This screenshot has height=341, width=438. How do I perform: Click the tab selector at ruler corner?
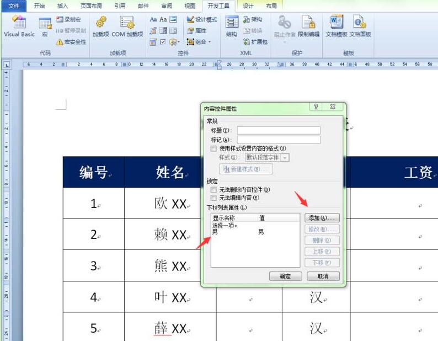7,65
